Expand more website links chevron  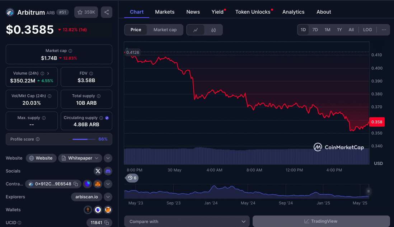pos(108,158)
